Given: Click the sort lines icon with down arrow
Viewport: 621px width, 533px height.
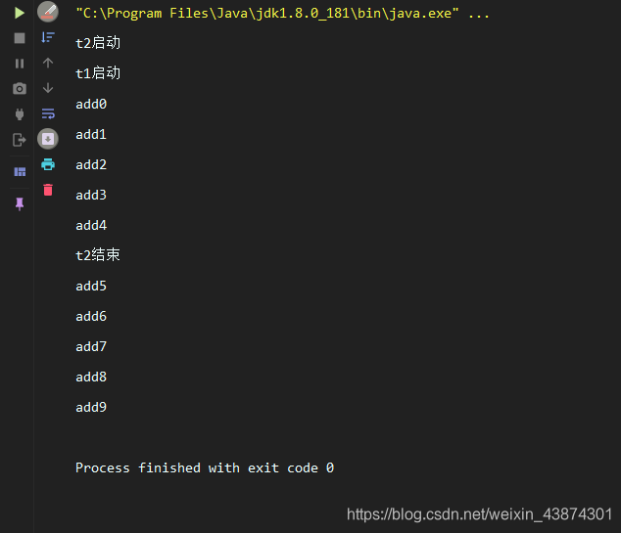Looking at the screenshot, I should coord(48,37).
